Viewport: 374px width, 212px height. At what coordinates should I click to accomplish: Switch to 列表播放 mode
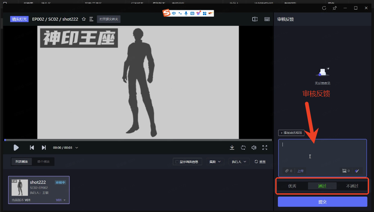point(22,162)
